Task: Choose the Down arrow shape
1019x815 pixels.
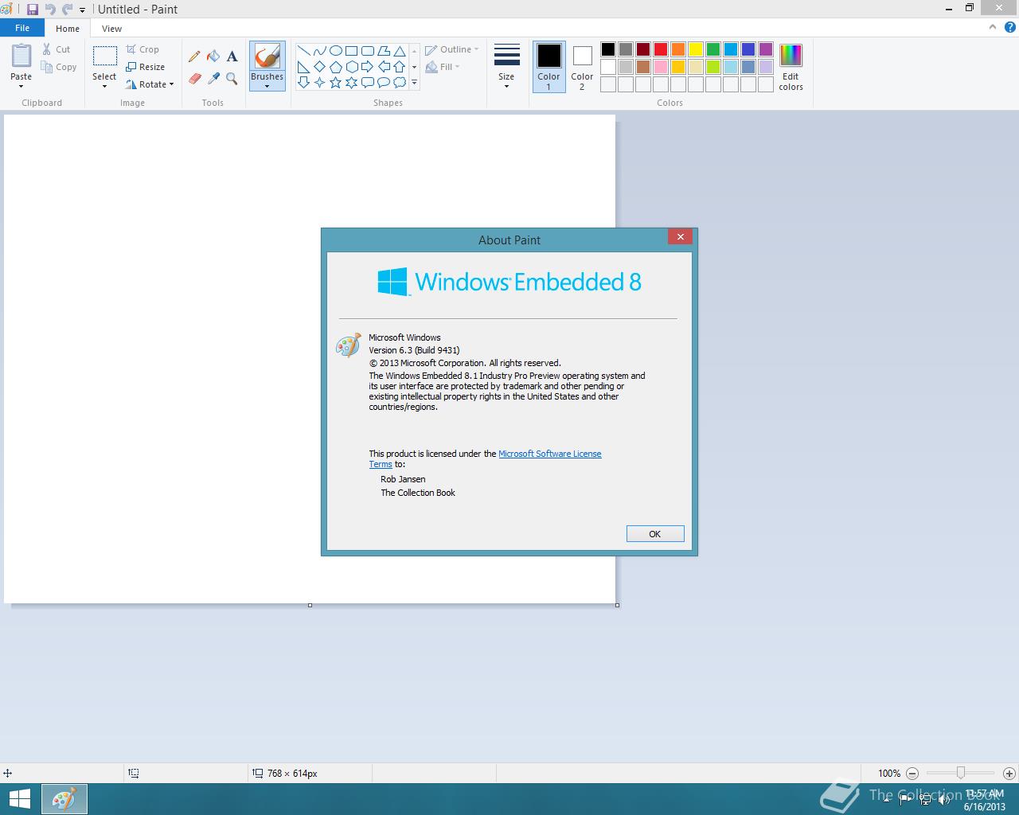Action: (304, 83)
